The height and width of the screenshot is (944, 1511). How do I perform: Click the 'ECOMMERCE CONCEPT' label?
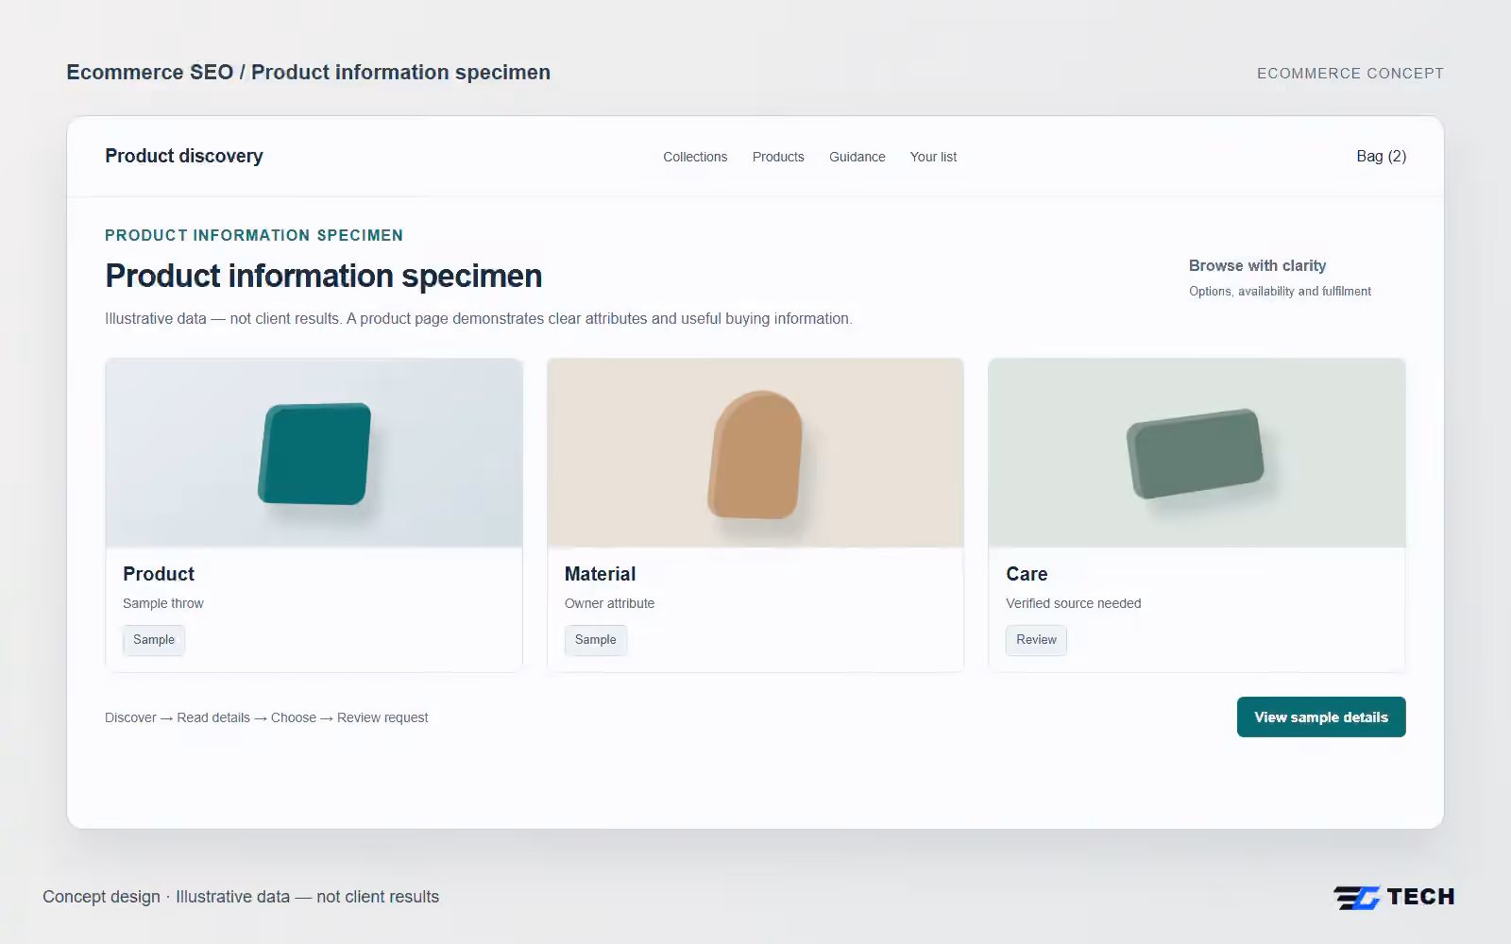click(1350, 74)
